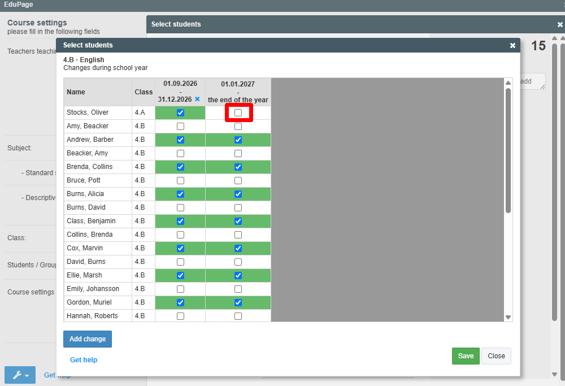Select the name Stocks, Oliver
Screen dimensions: 565x386
88,112
